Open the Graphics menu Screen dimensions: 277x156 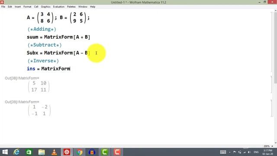pyautogui.click(x=45, y=7)
